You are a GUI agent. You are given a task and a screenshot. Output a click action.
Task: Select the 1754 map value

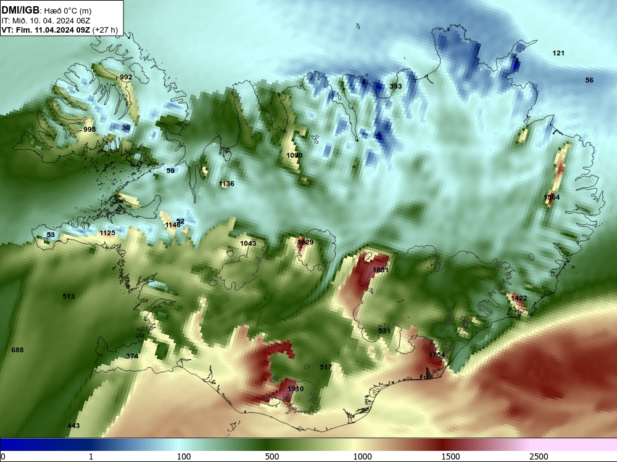(437, 355)
